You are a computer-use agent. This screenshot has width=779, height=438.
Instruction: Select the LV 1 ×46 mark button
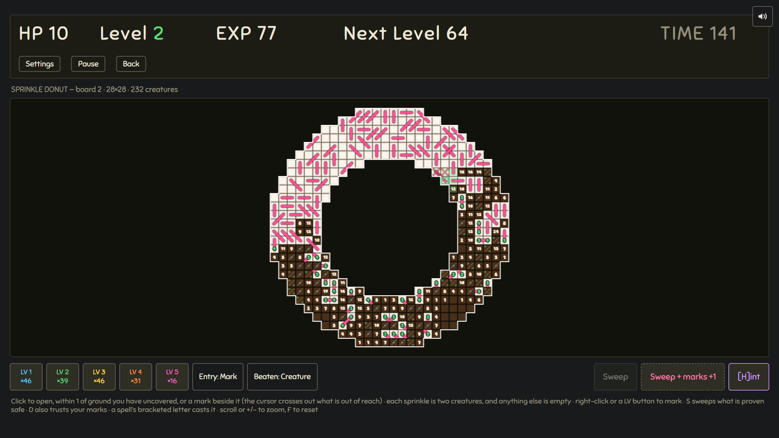click(x=26, y=376)
